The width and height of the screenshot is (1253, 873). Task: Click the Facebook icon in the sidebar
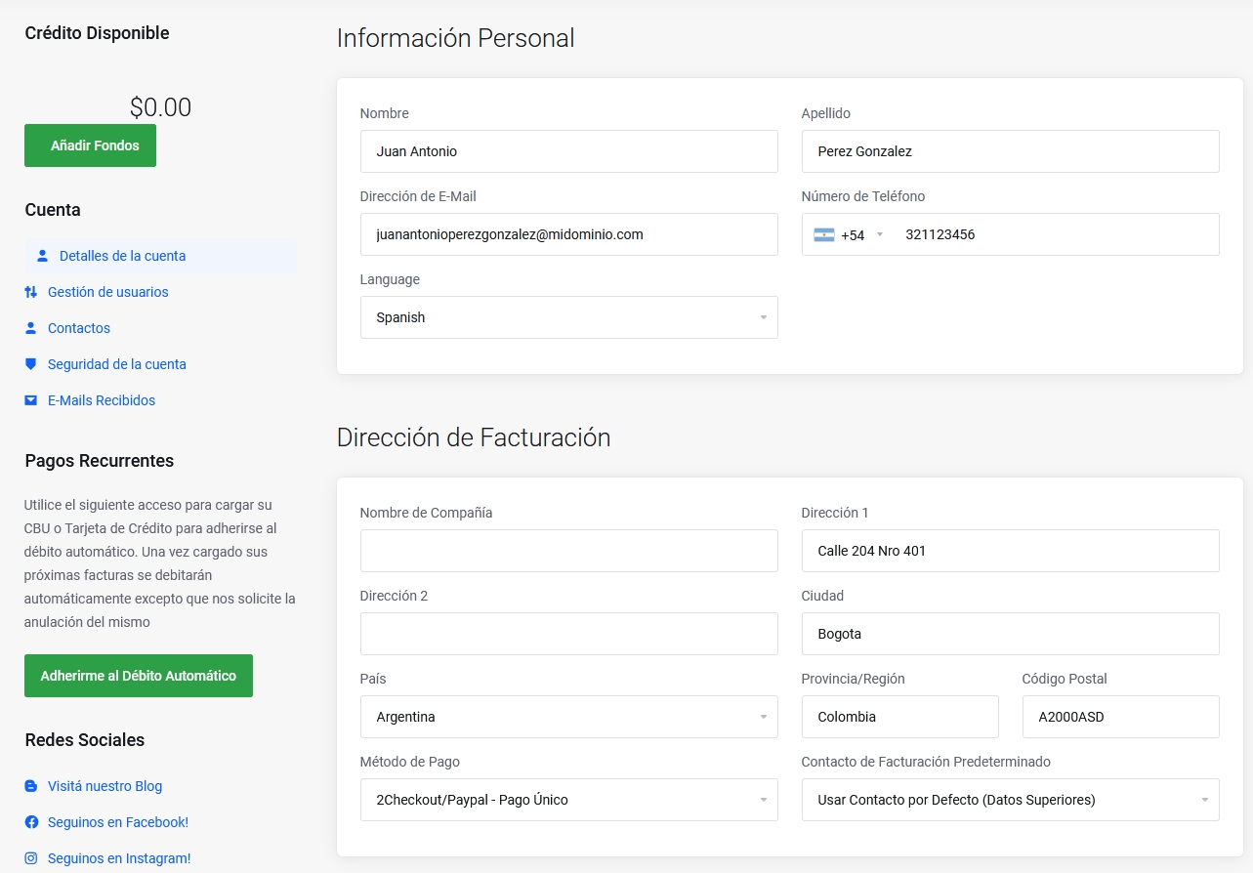pos(31,822)
